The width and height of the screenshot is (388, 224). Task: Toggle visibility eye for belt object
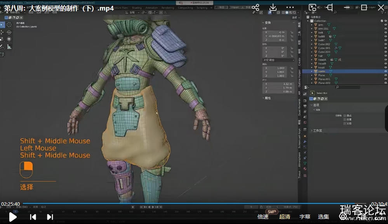pos(386,32)
